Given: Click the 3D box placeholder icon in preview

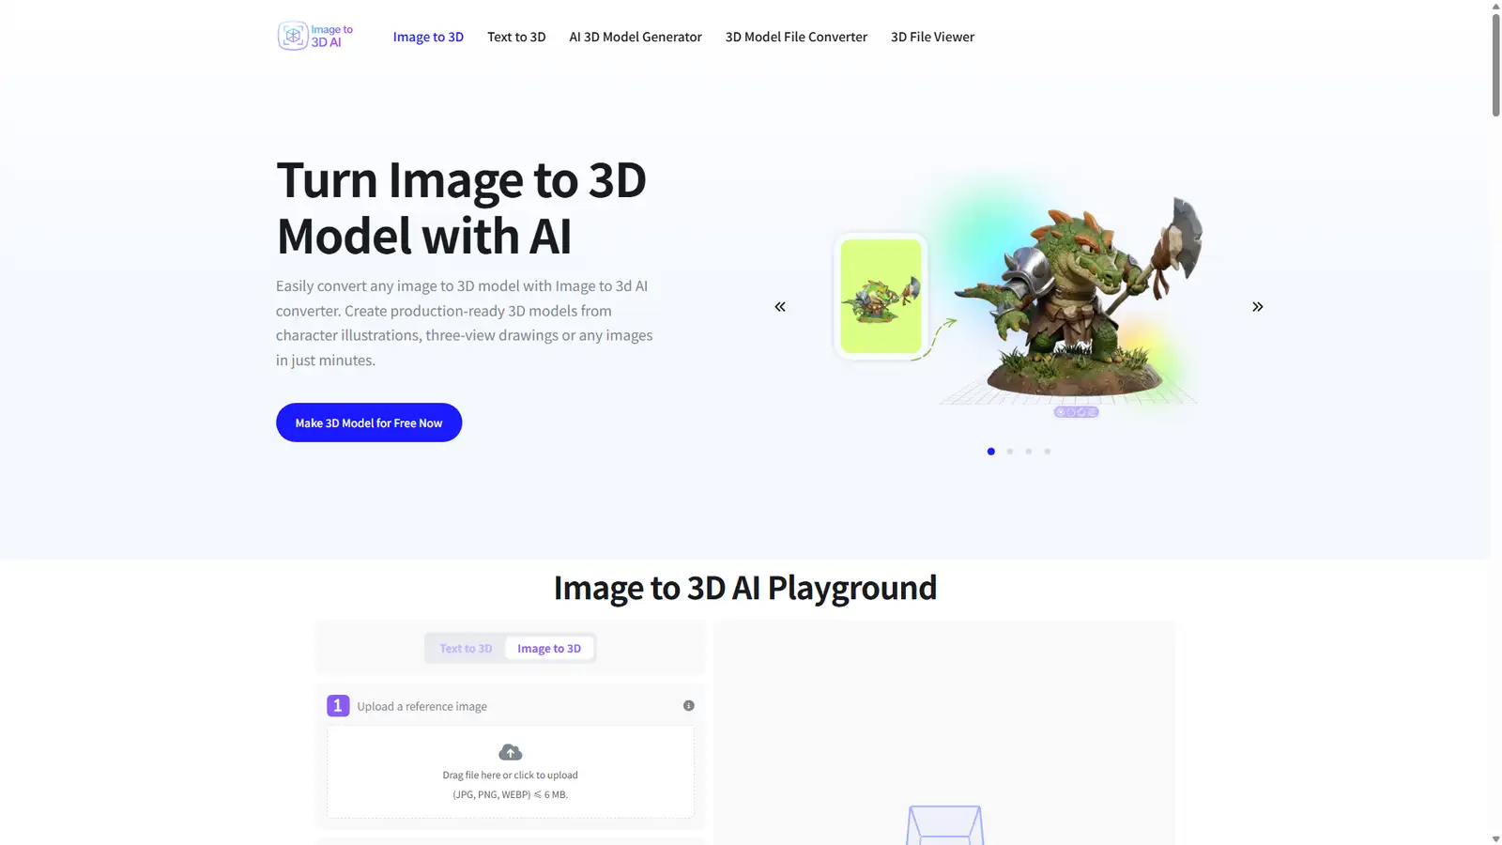Looking at the screenshot, I should point(944,825).
